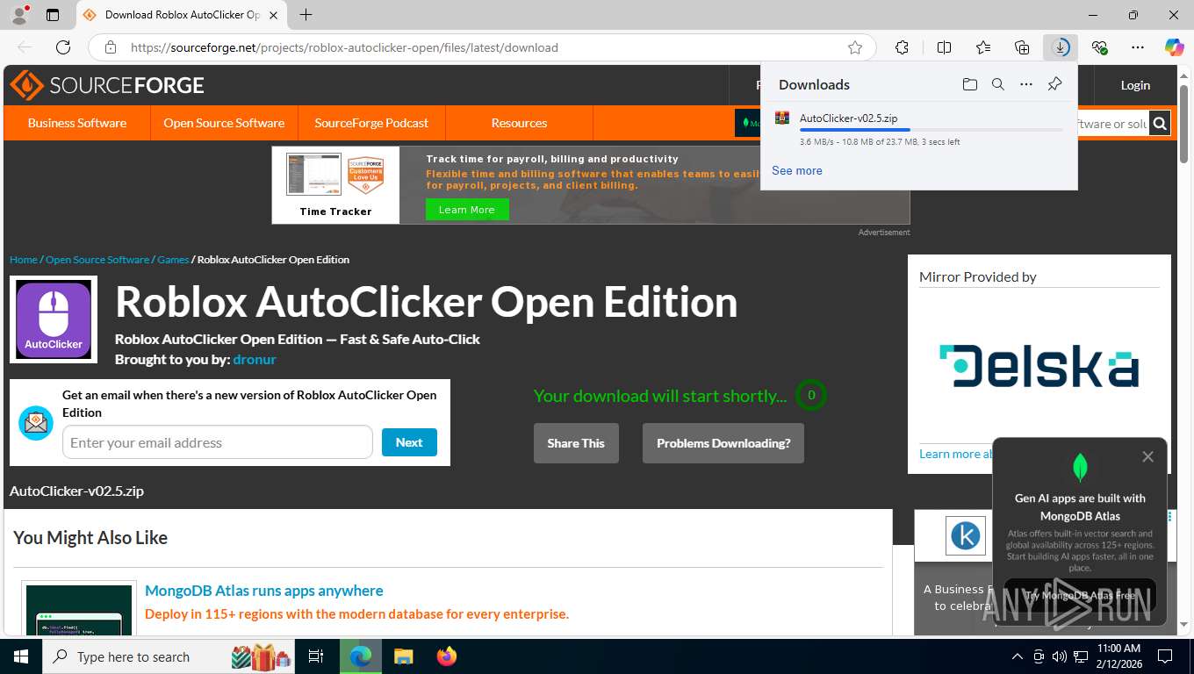The width and height of the screenshot is (1194, 674).
Task: Open Collections icon in toolbar
Action: point(1022,47)
